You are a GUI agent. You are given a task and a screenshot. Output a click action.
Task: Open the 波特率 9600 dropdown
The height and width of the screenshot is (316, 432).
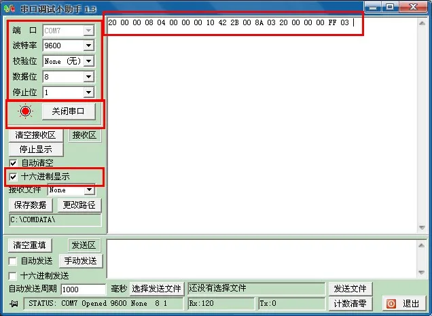pyautogui.click(x=89, y=46)
